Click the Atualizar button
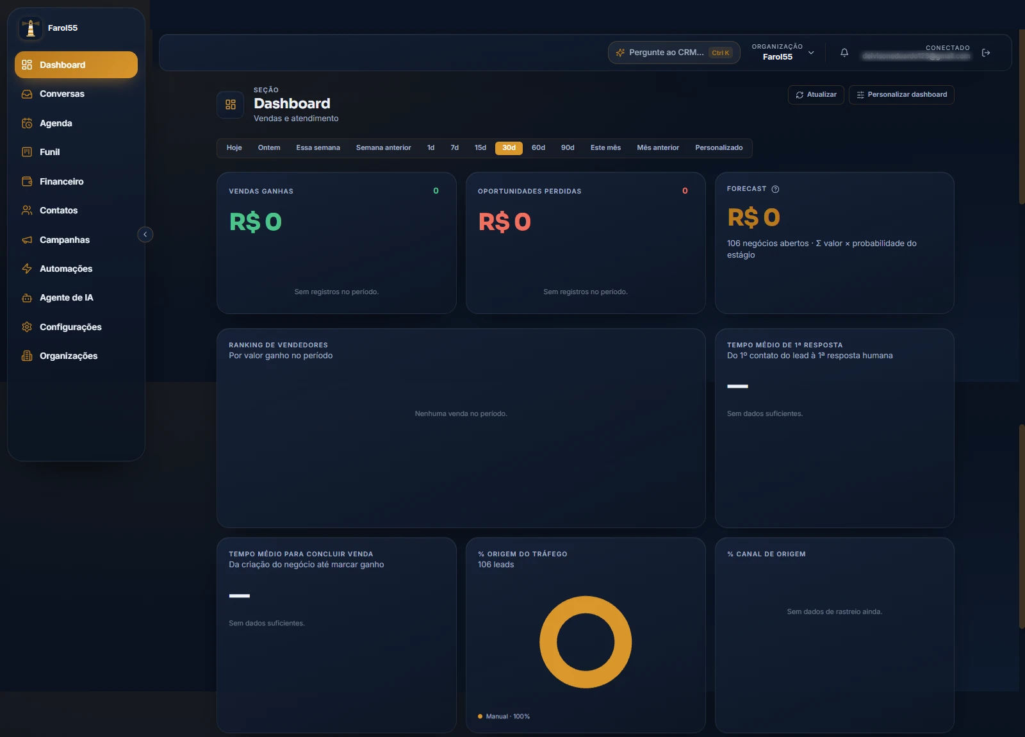1025x737 pixels. click(816, 95)
